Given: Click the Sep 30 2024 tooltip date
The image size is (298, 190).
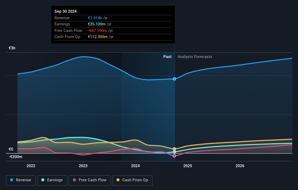Looking at the screenshot, I should pos(66,11).
